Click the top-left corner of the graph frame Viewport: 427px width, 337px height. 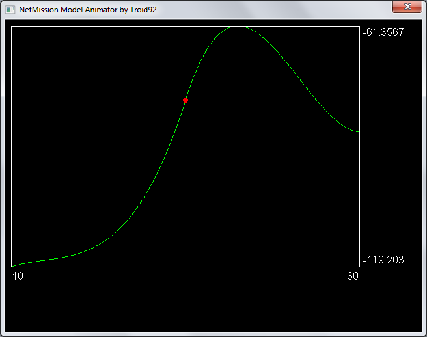pyautogui.click(x=12, y=27)
